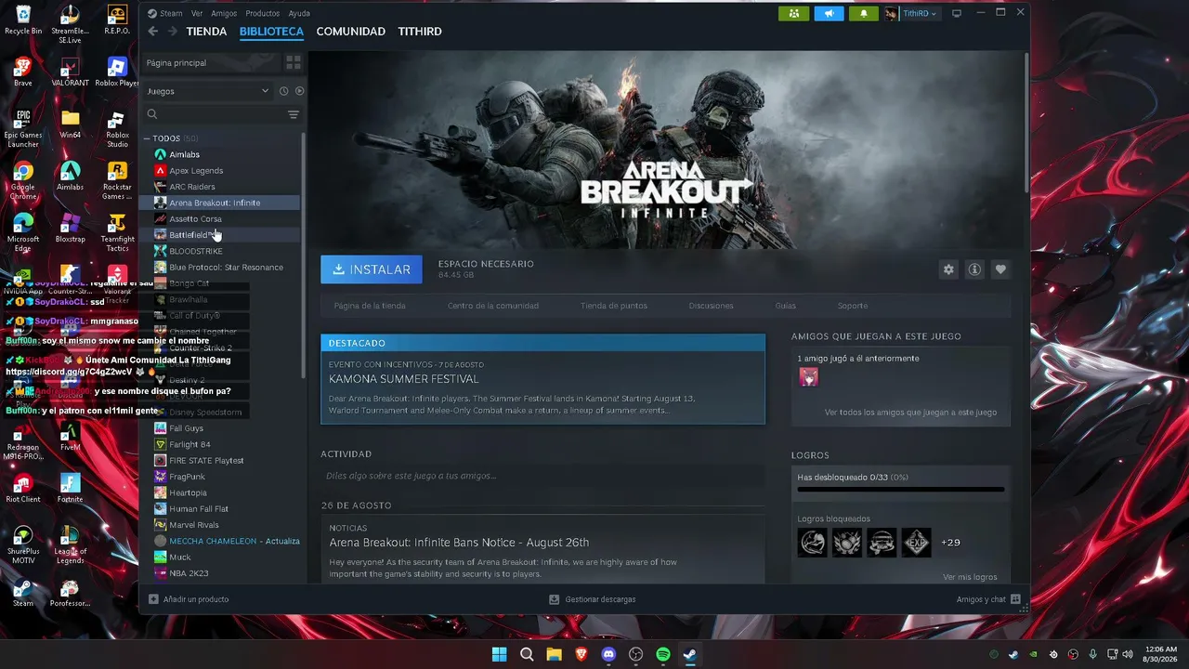Open the green friends activity icon button
The image size is (1189, 669).
pyautogui.click(x=793, y=13)
